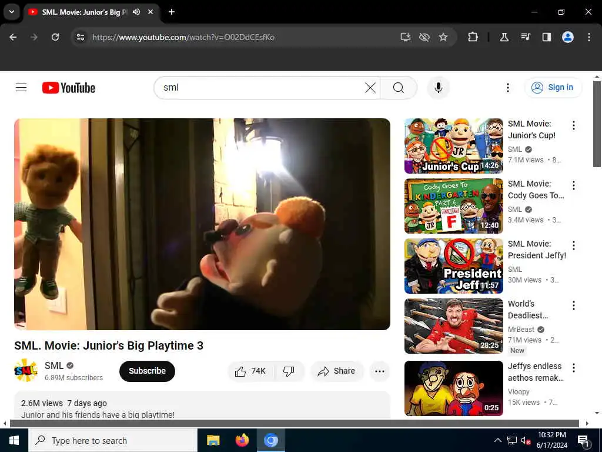
Task: Open Jeffys endless aethos remake thumbnail
Action: pos(453,388)
